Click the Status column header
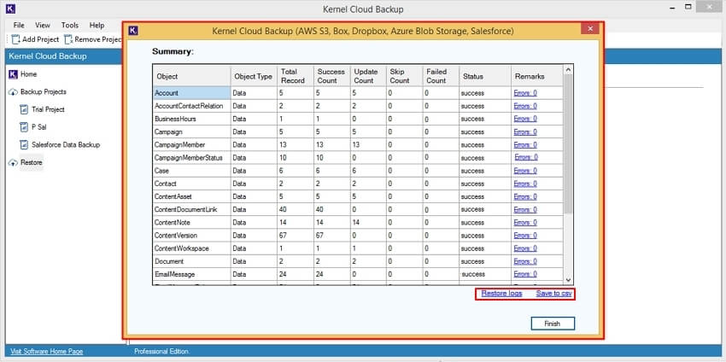726x362 pixels. click(485, 76)
